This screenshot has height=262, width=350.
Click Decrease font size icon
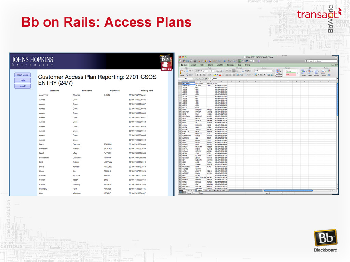coord(221,71)
